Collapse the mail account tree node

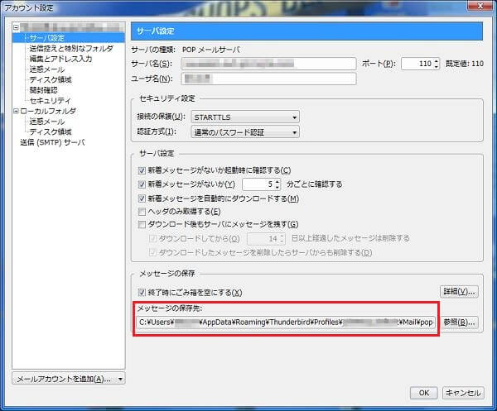(x=16, y=27)
